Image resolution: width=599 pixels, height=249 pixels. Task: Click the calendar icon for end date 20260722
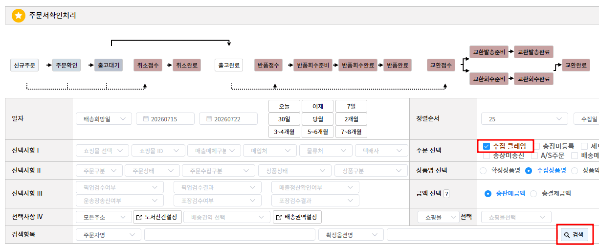click(x=209, y=119)
